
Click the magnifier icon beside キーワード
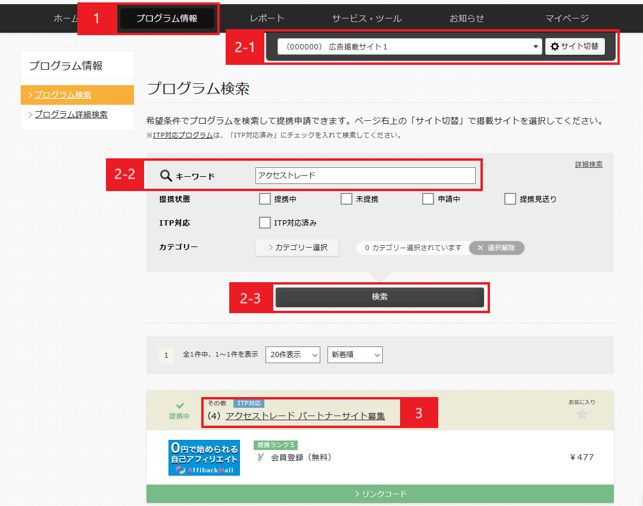166,176
